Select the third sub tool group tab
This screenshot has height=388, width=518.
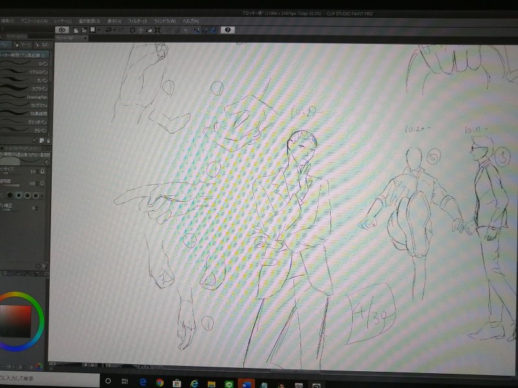[42, 45]
